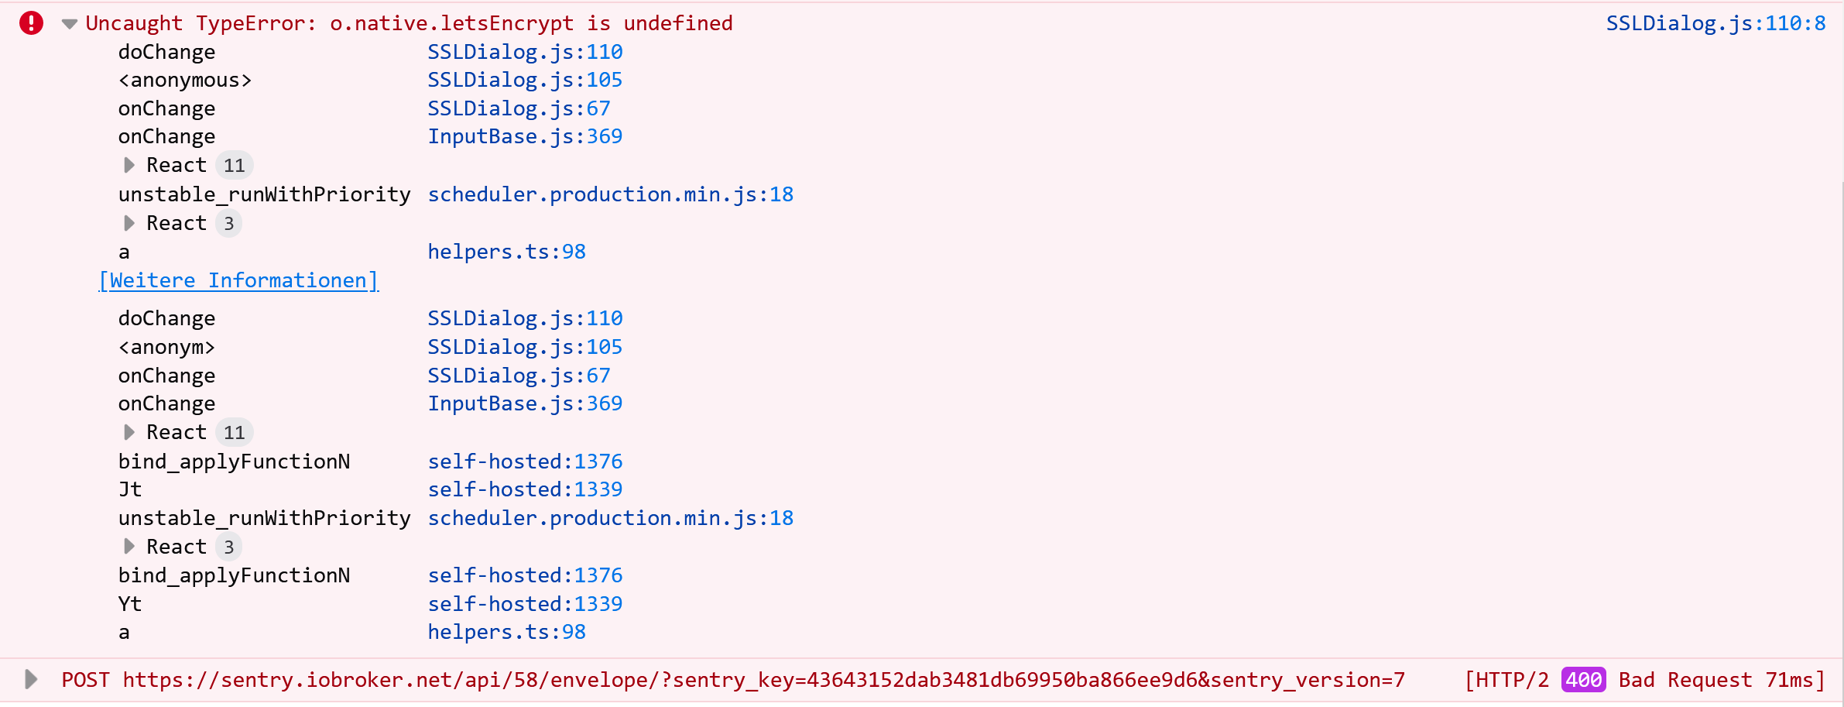Expand the lower React 3 group
Viewport: 1844px width, 707px height.
(x=129, y=545)
